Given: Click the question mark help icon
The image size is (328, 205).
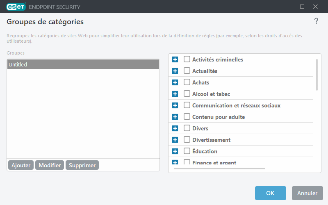Looking at the screenshot, I should click(316, 22).
